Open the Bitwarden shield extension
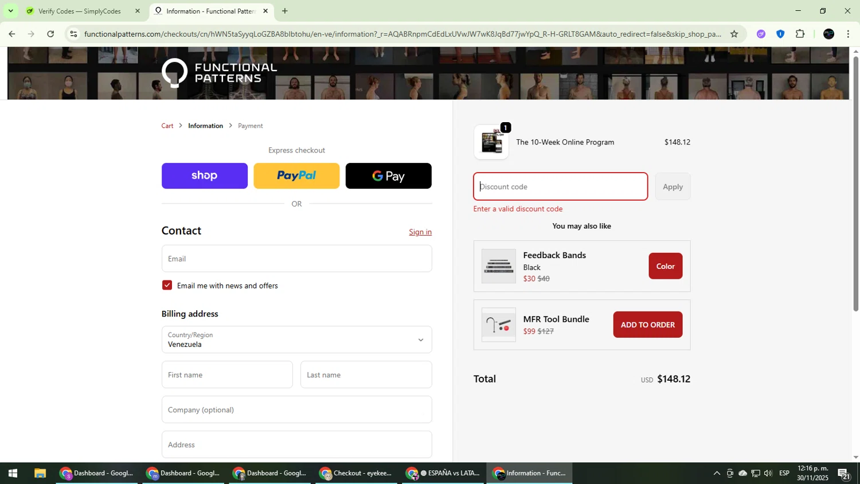The width and height of the screenshot is (860, 484). coord(780,34)
